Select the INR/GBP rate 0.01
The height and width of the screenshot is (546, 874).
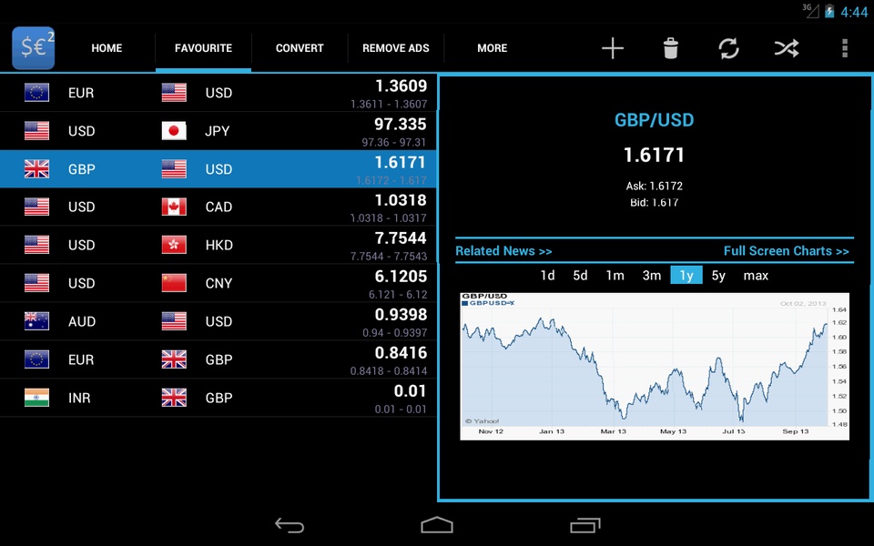pyautogui.click(x=411, y=391)
